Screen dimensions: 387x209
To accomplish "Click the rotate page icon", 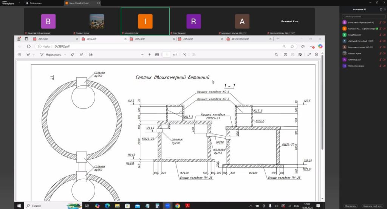I will tap(184, 54).
